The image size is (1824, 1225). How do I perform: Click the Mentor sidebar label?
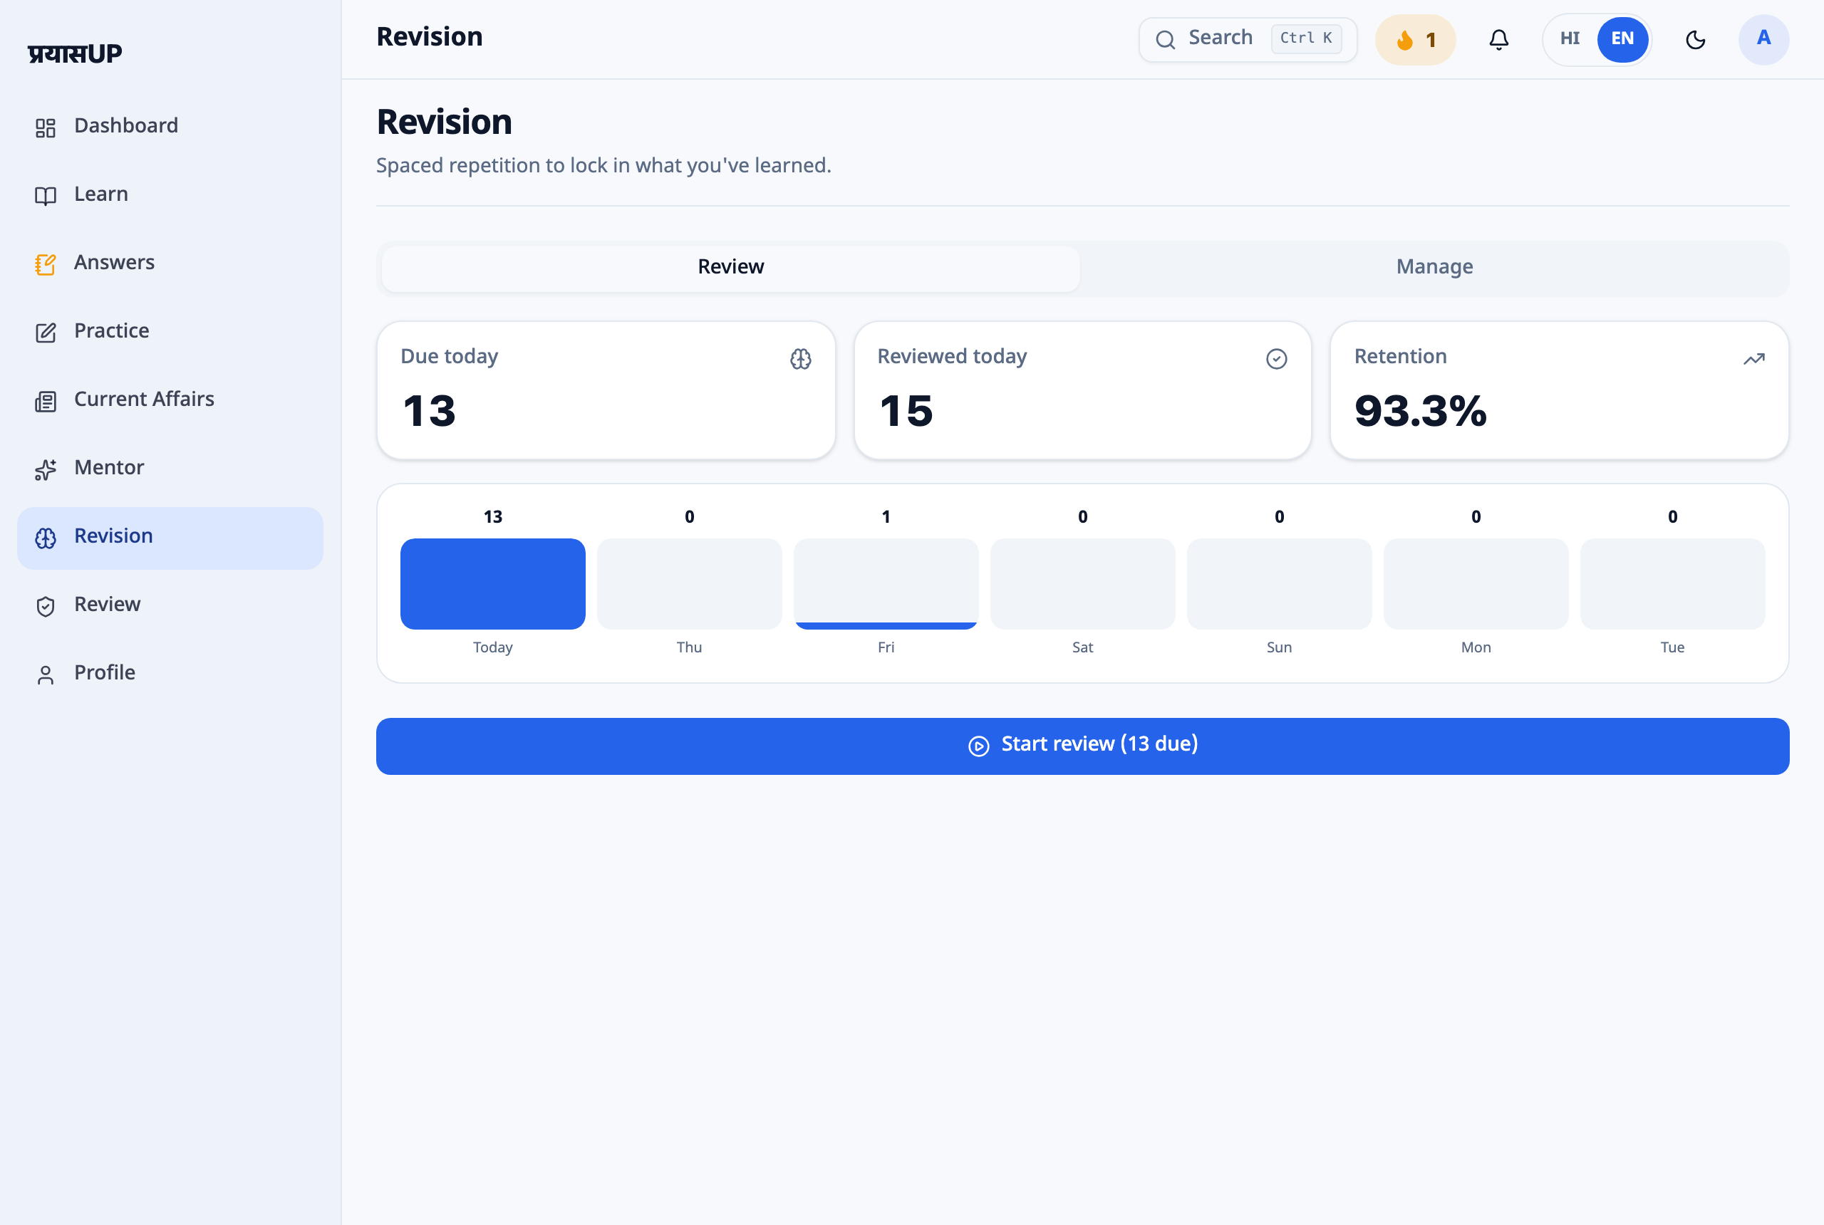pos(110,467)
